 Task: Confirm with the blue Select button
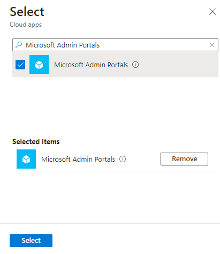[31, 241]
